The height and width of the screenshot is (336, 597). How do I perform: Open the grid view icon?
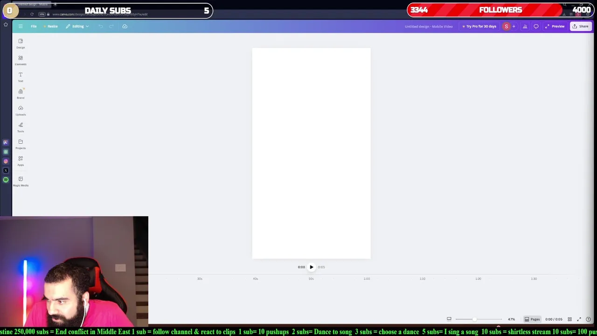coord(569,319)
